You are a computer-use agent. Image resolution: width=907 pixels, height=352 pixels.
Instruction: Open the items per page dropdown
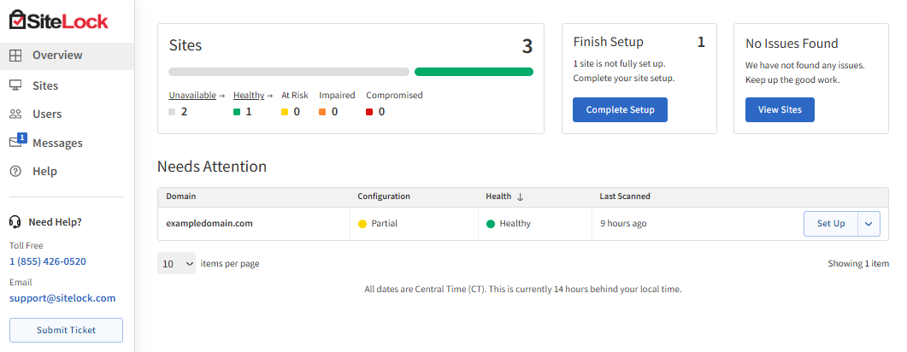click(177, 264)
